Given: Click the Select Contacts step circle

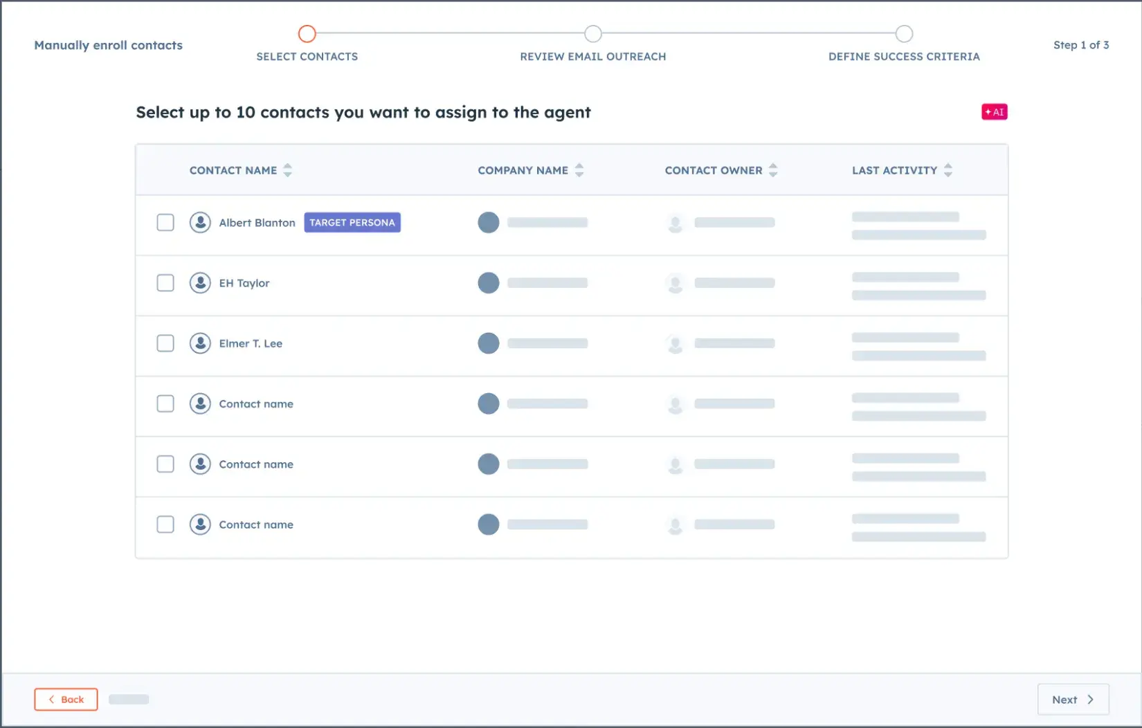Looking at the screenshot, I should click(x=307, y=34).
